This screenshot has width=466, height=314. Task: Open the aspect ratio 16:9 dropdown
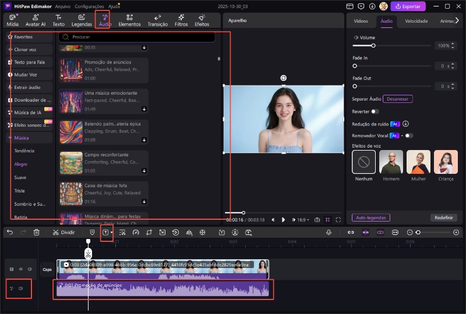click(303, 220)
